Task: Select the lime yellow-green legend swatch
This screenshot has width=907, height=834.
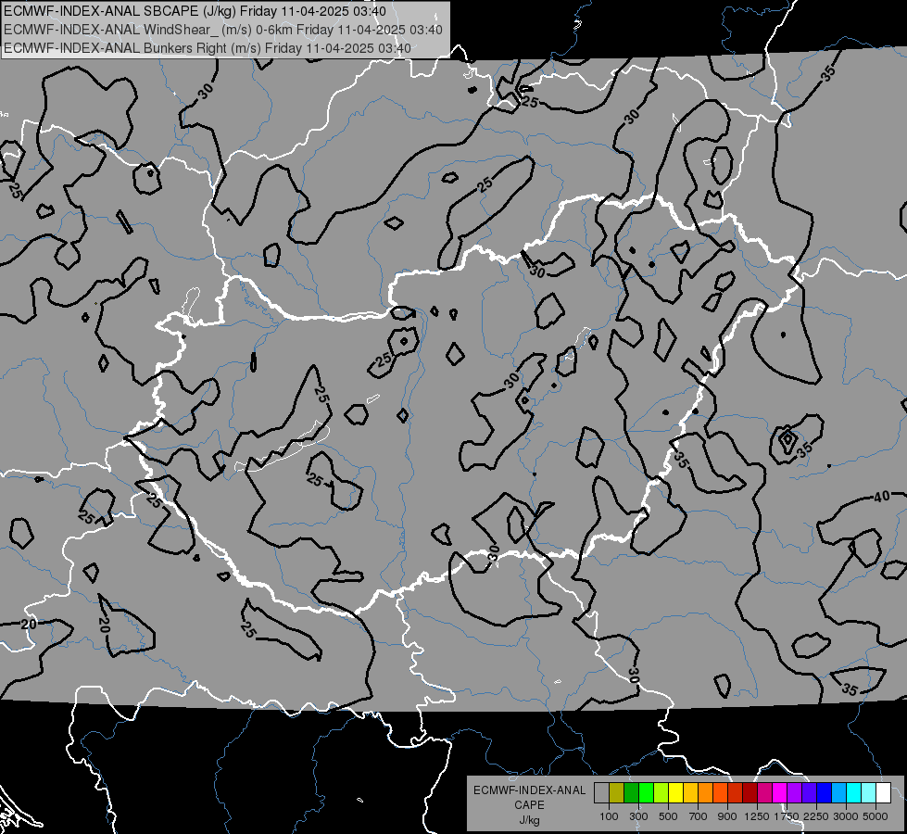Action: (x=661, y=793)
